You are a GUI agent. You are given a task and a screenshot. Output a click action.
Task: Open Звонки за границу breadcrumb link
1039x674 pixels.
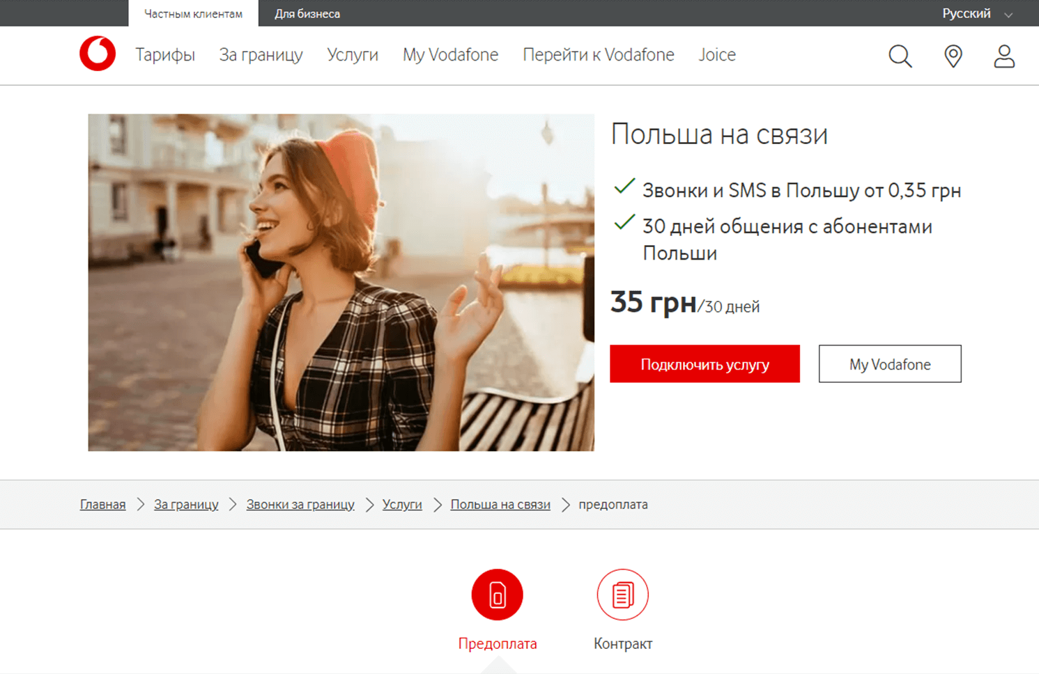click(x=300, y=504)
